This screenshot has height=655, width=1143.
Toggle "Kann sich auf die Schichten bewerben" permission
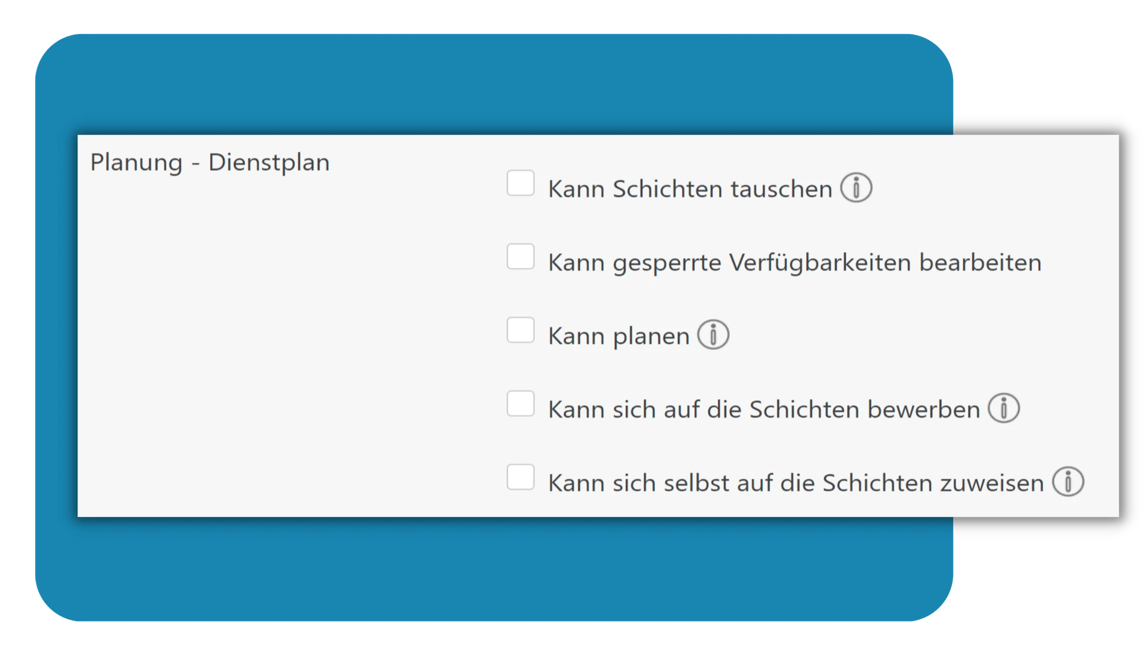tap(521, 404)
